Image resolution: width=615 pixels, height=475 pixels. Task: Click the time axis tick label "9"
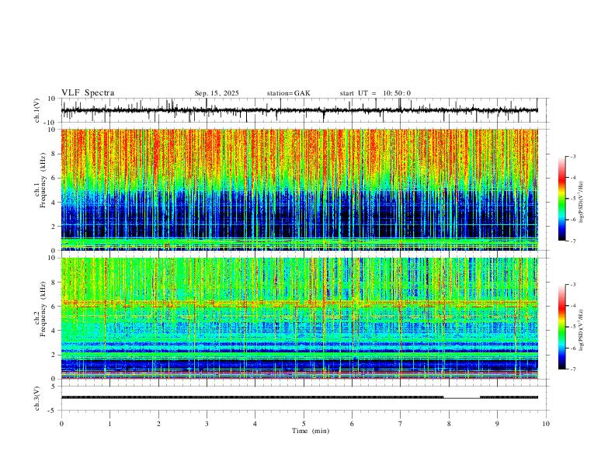pos(497,424)
